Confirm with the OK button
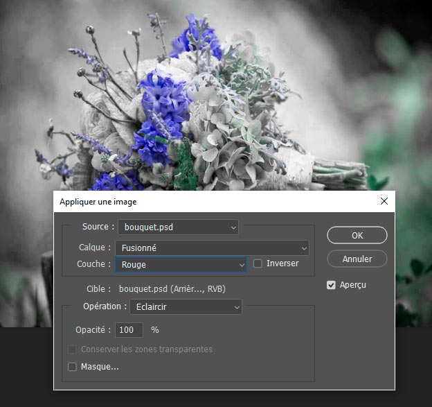 pos(357,235)
